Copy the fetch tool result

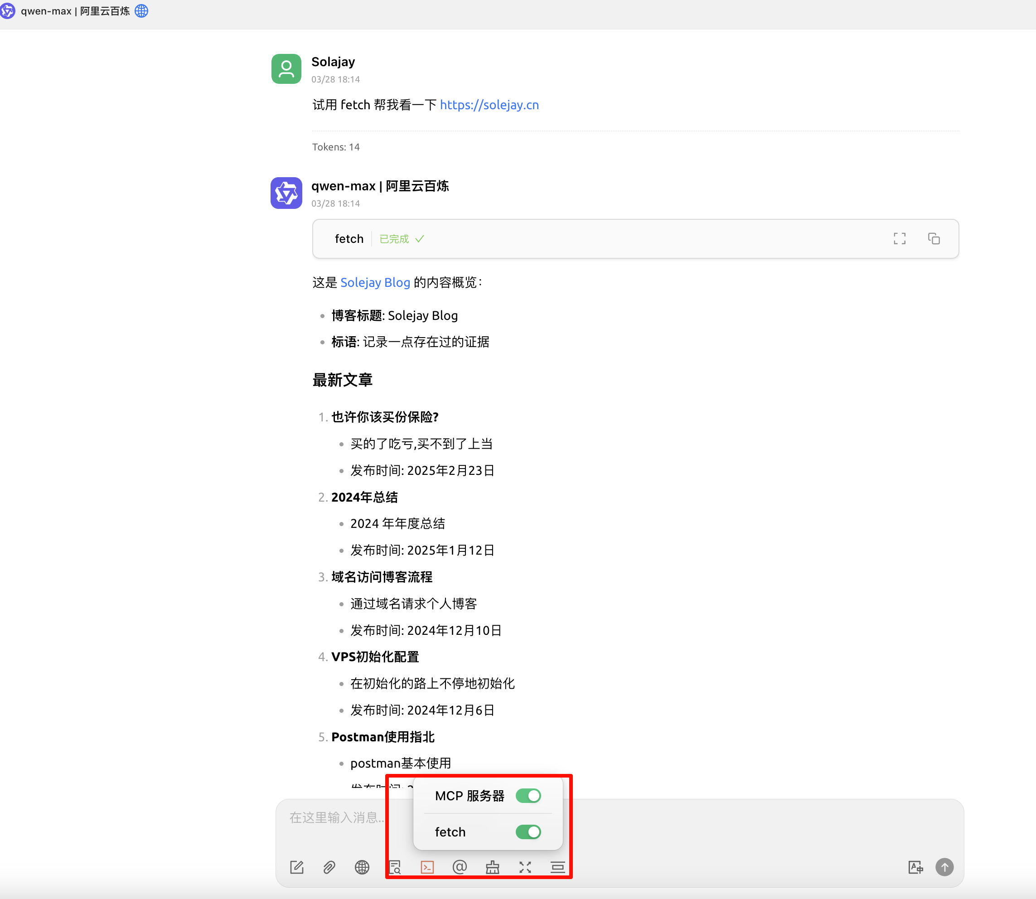pos(934,239)
